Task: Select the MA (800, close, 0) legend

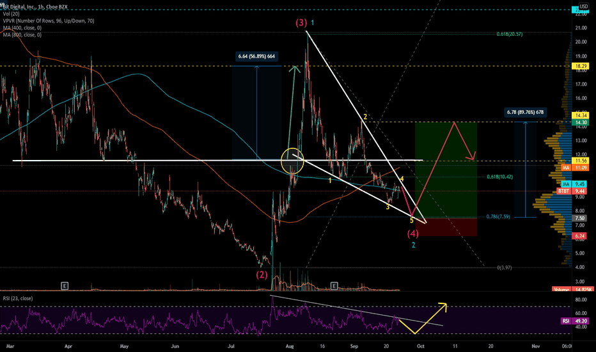Action: (22, 35)
